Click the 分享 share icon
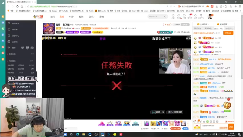 tap(177, 32)
